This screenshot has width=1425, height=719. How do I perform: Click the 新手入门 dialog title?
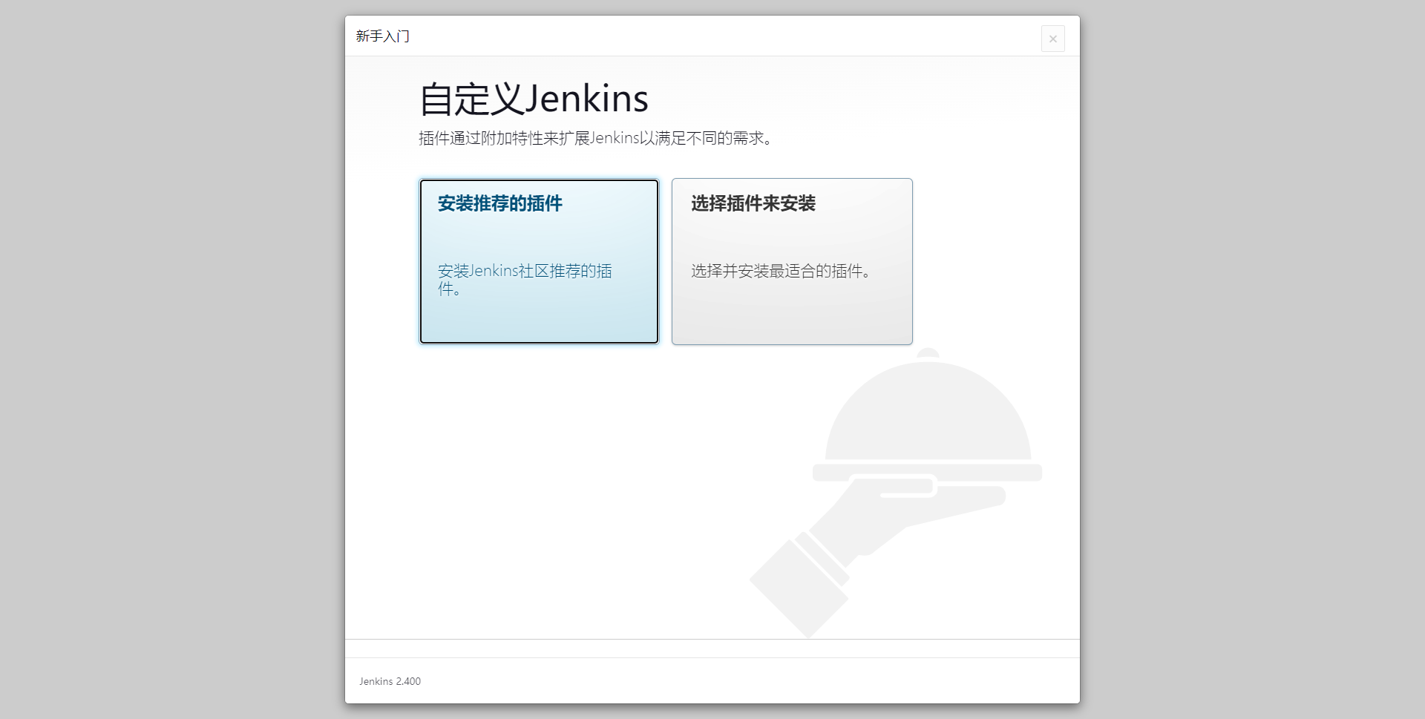(382, 36)
